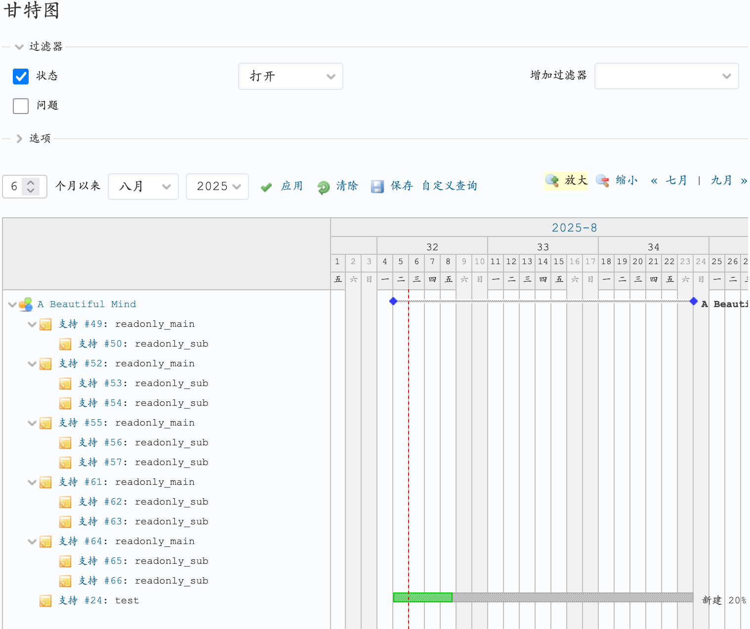This screenshot has width=750, height=629.
Task: Click the months number input field
Action: (25, 187)
